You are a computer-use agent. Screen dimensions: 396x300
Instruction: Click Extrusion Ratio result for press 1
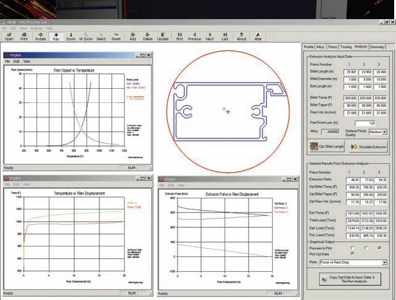[x=353, y=180]
